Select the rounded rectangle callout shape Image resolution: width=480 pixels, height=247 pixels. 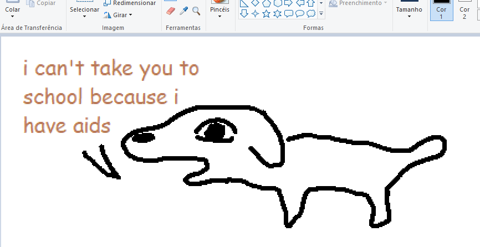pyautogui.click(x=288, y=13)
